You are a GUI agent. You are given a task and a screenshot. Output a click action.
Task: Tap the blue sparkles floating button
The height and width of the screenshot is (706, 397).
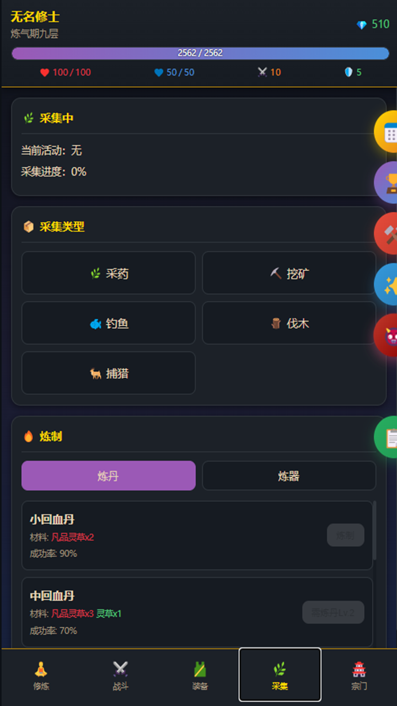click(388, 285)
